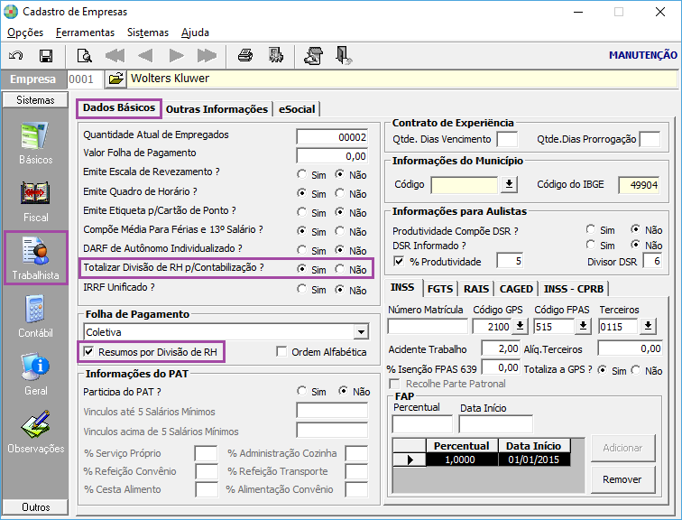Viewport: 682px width, 520px height.
Task: Uncheck Resumos por Divisão de RH
Action: [88, 351]
